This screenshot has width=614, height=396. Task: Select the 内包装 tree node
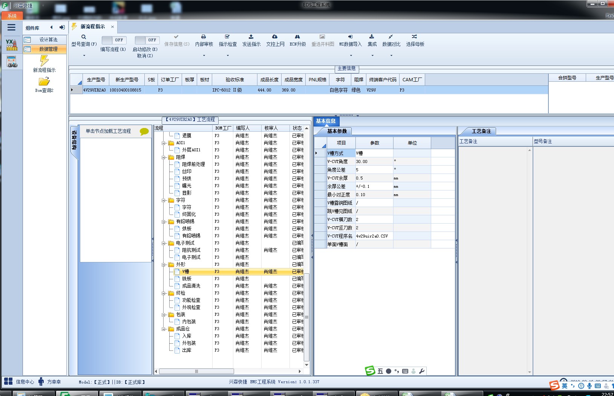coord(189,322)
